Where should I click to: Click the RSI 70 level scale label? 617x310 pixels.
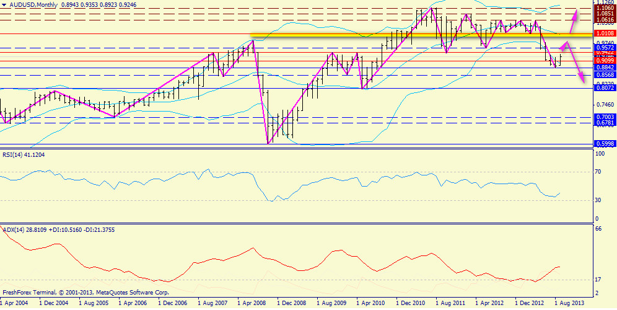click(x=598, y=172)
